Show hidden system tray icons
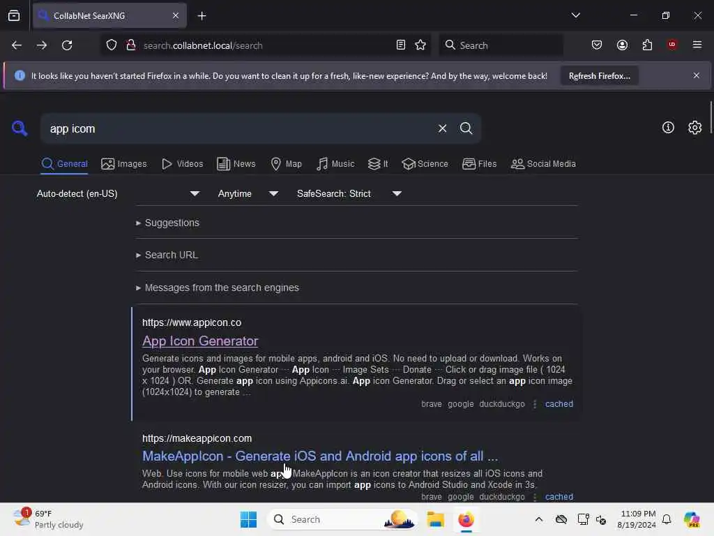 pyautogui.click(x=539, y=519)
